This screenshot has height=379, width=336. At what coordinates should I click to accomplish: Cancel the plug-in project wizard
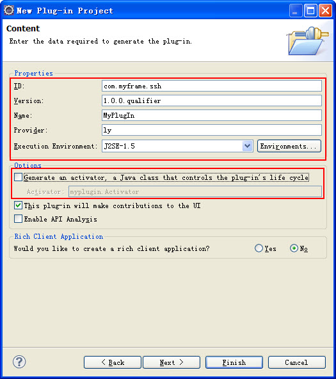tap(297, 362)
